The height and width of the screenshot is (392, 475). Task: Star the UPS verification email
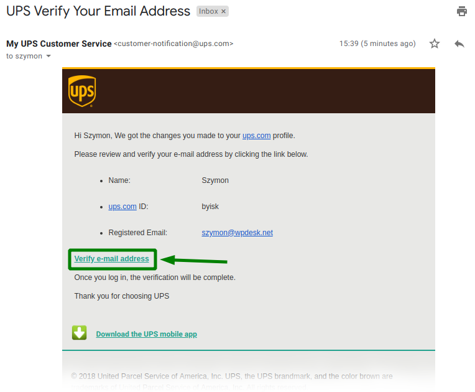(x=435, y=44)
